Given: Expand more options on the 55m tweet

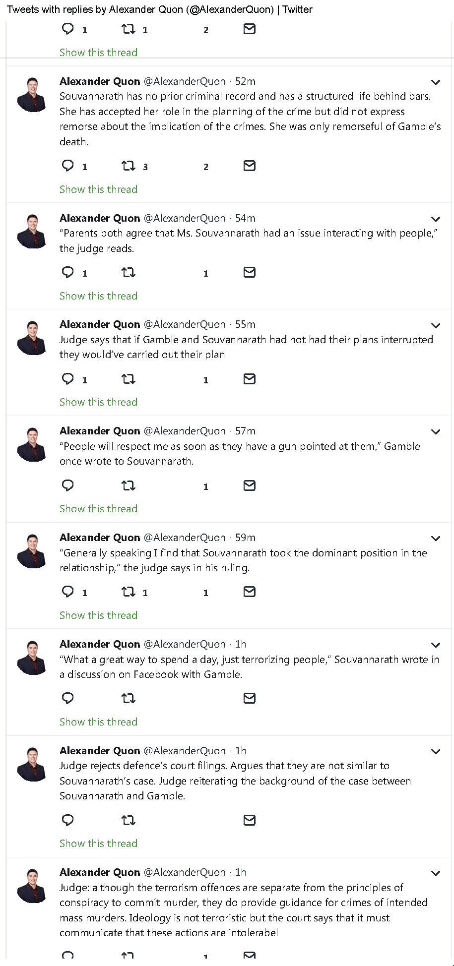Looking at the screenshot, I should point(436,326).
